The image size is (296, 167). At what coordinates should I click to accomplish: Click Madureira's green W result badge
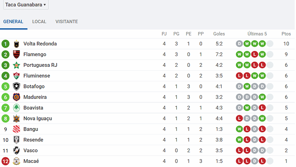point(262,97)
